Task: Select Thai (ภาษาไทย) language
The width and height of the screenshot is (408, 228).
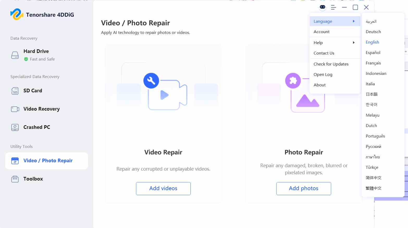Action: pyautogui.click(x=373, y=157)
